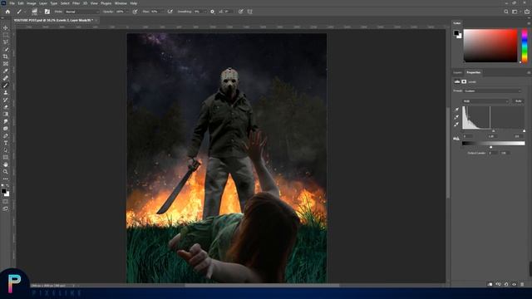Open the Filter menu
Viewport: 532px width, 299px height.
click(x=76, y=3)
